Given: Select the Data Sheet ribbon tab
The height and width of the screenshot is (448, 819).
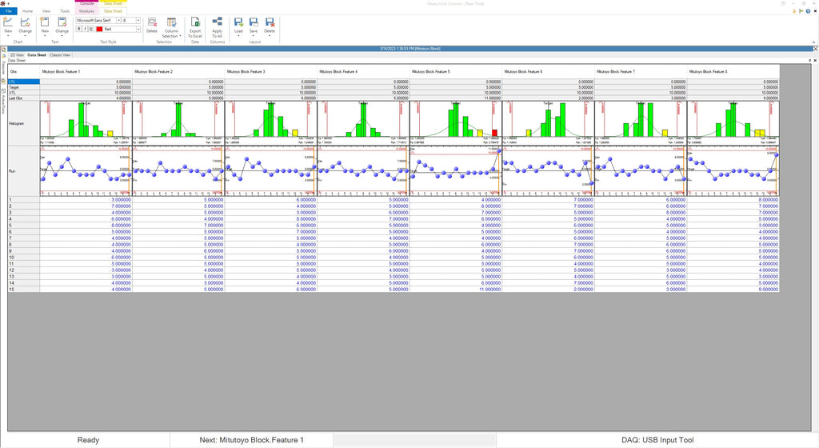Looking at the screenshot, I should point(113,11).
